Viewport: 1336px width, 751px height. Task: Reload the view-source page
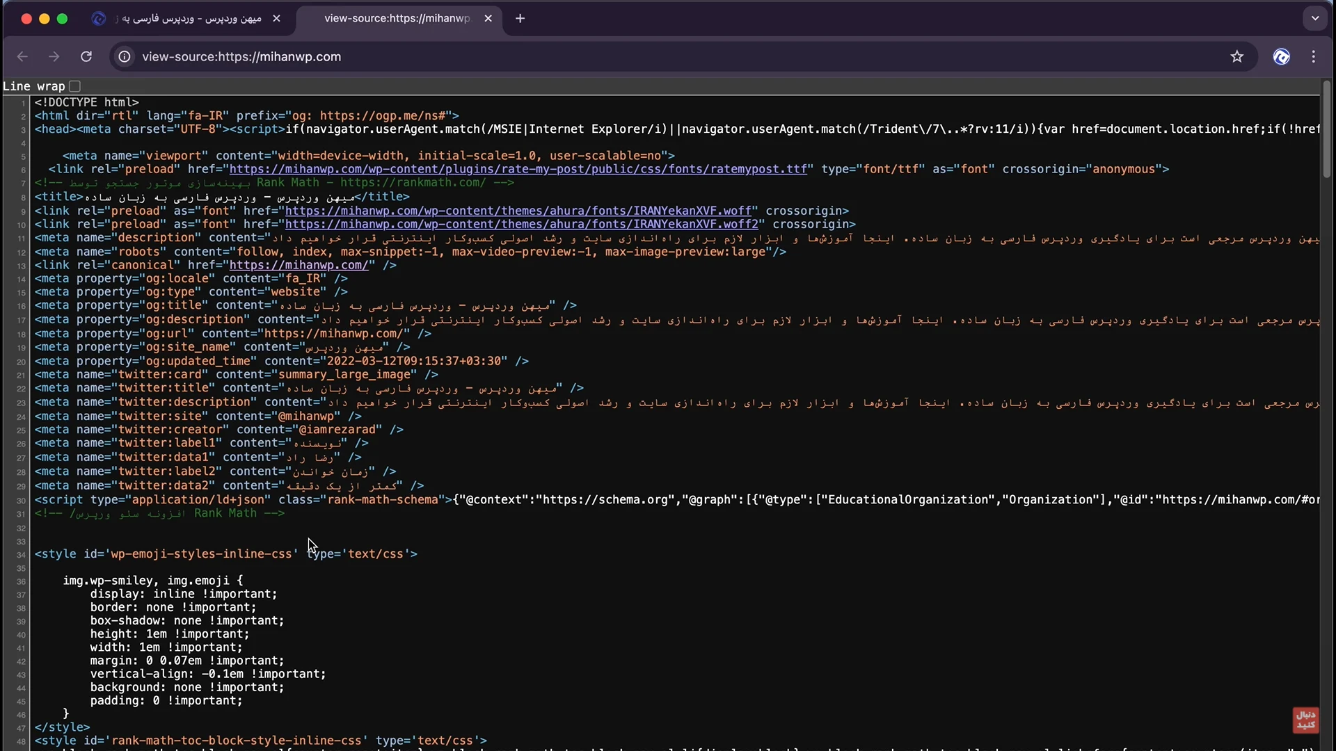[86, 57]
